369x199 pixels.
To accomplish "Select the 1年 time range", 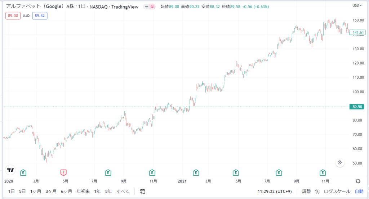I will point(97,191).
